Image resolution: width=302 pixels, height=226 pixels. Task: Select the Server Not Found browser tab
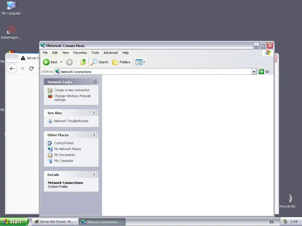[x=29, y=58]
